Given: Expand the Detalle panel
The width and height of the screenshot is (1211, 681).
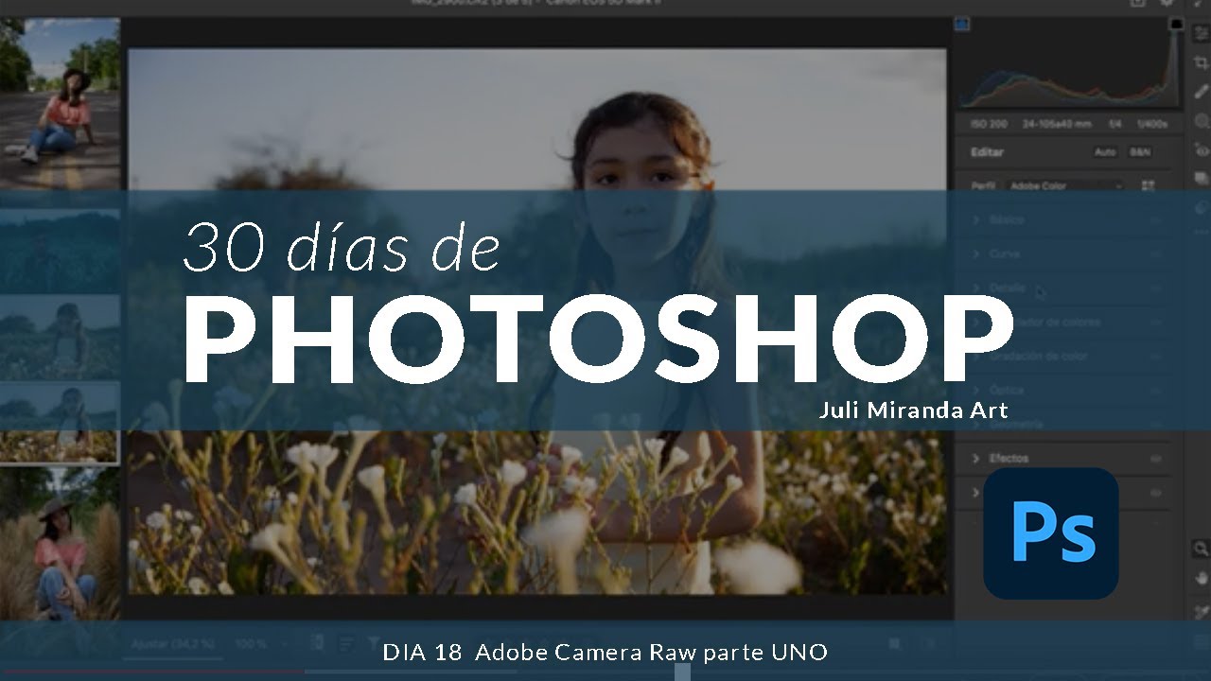Looking at the screenshot, I should tap(976, 288).
